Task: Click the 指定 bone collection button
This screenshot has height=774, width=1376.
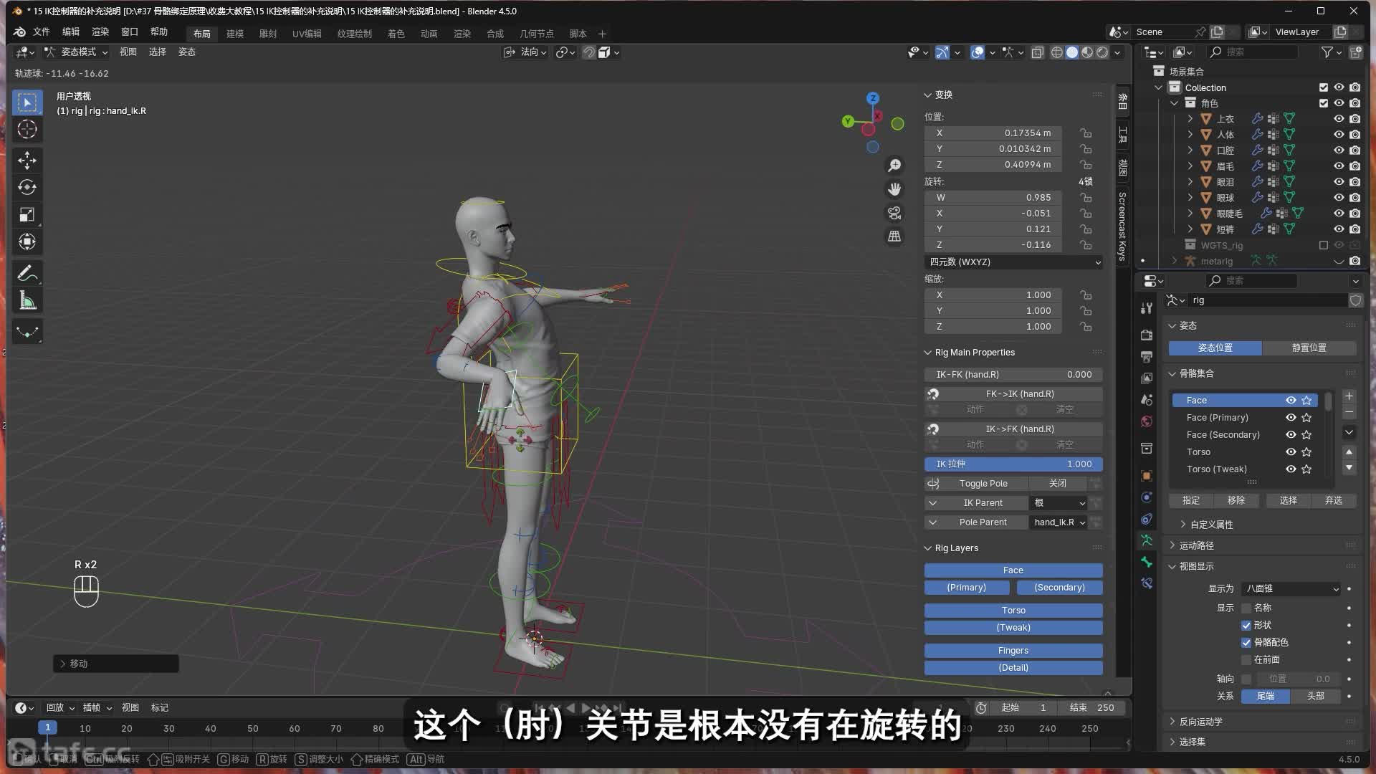Action: [x=1191, y=501]
